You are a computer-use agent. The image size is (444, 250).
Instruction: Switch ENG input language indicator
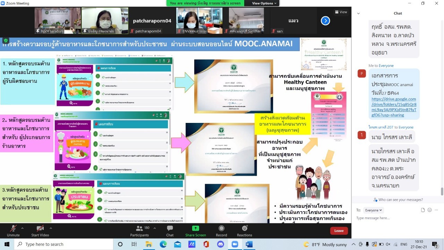coord(404,244)
